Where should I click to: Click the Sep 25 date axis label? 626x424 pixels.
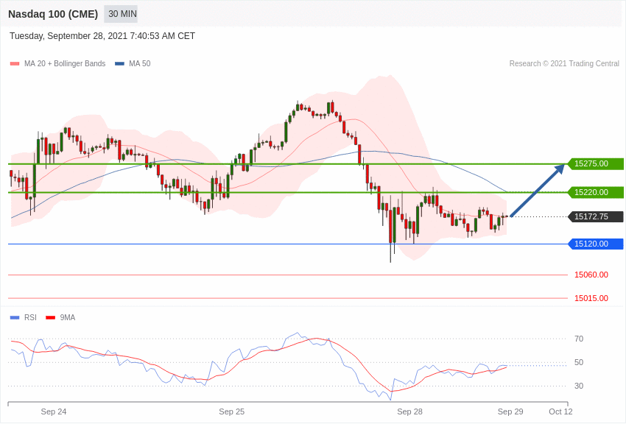tap(231, 411)
